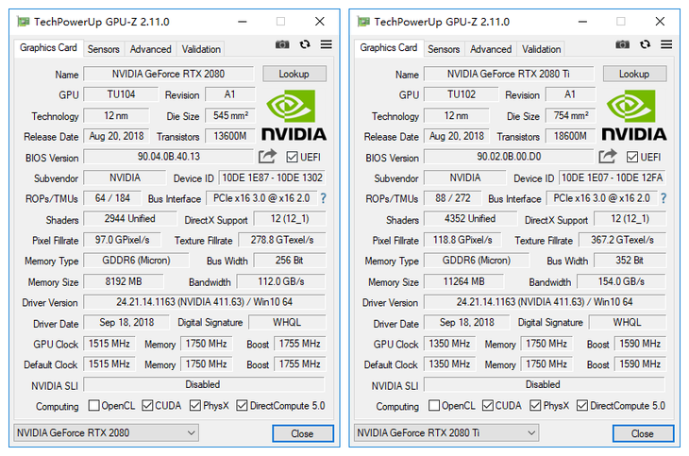Click Memory Size value 11264 MB
Screen dimensions: 689x456
click(463, 281)
